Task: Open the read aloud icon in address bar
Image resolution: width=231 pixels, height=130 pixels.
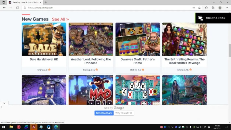Action: [194, 8]
